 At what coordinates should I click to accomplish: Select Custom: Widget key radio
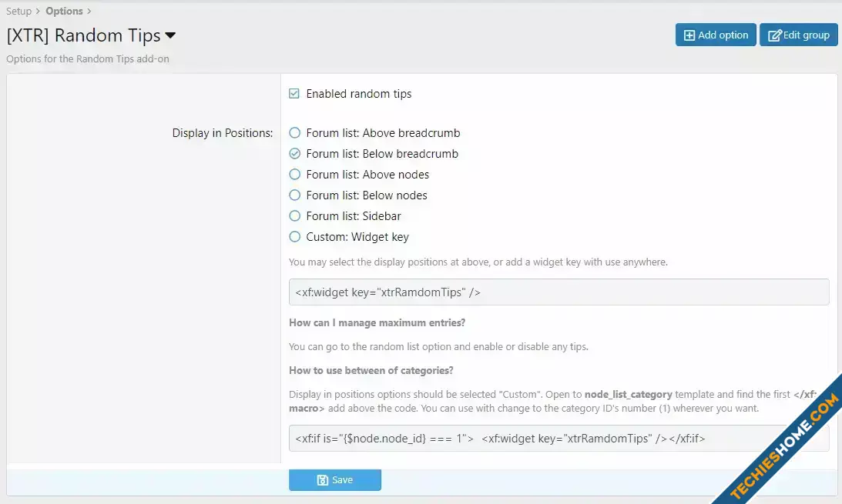coord(295,237)
